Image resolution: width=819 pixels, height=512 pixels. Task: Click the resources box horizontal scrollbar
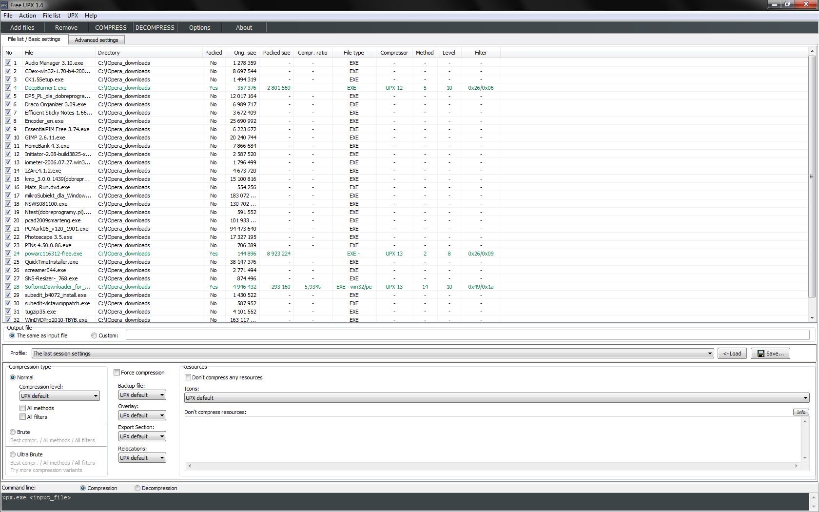pyautogui.click(x=493, y=466)
